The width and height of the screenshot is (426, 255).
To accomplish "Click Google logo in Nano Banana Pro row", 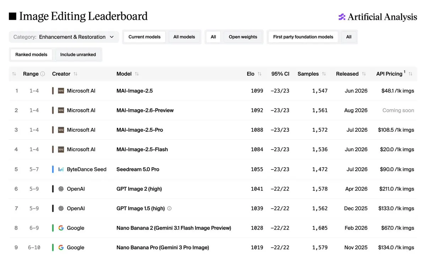I will click(x=61, y=248).
